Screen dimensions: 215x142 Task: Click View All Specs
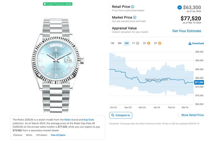[x=58, y=135]
